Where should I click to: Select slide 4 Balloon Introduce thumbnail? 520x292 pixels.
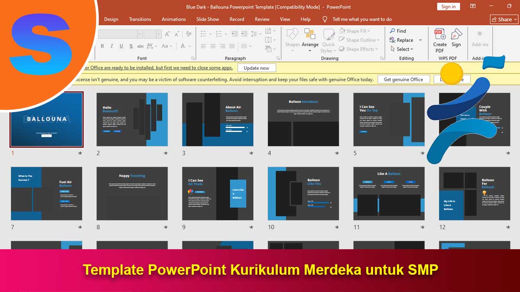[x=303, y=119]
